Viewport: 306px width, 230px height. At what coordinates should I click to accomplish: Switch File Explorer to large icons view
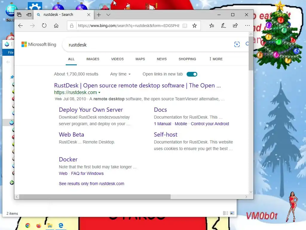[232, 213]
